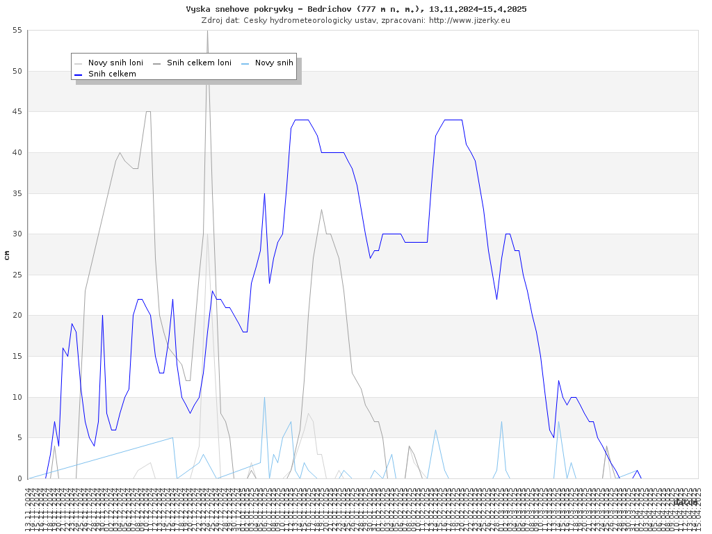Screen dimensions: 712x534
Task: Click the gray line's peak at 55 cm
Action: [207, 31]
